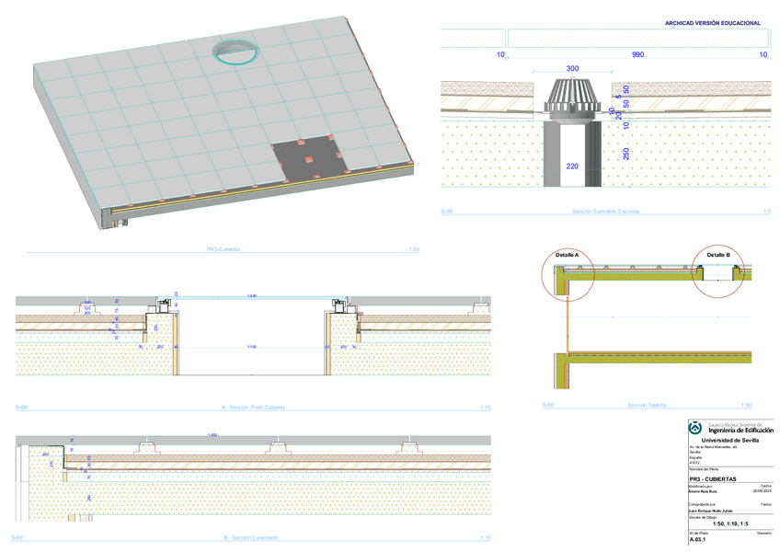Screen dimensions: 780x552
Task: Click the Sección Galería drawing title
Action: (x=650, y=405)
